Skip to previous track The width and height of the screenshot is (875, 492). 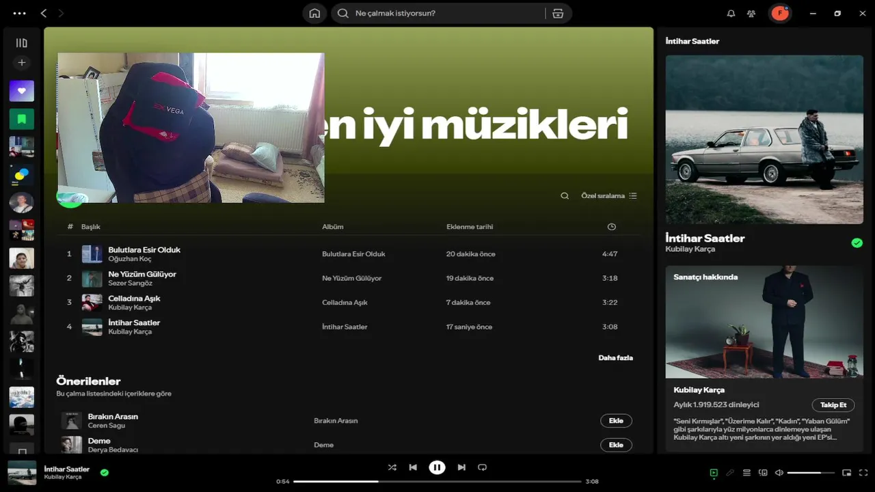click(x=413, y=467)
